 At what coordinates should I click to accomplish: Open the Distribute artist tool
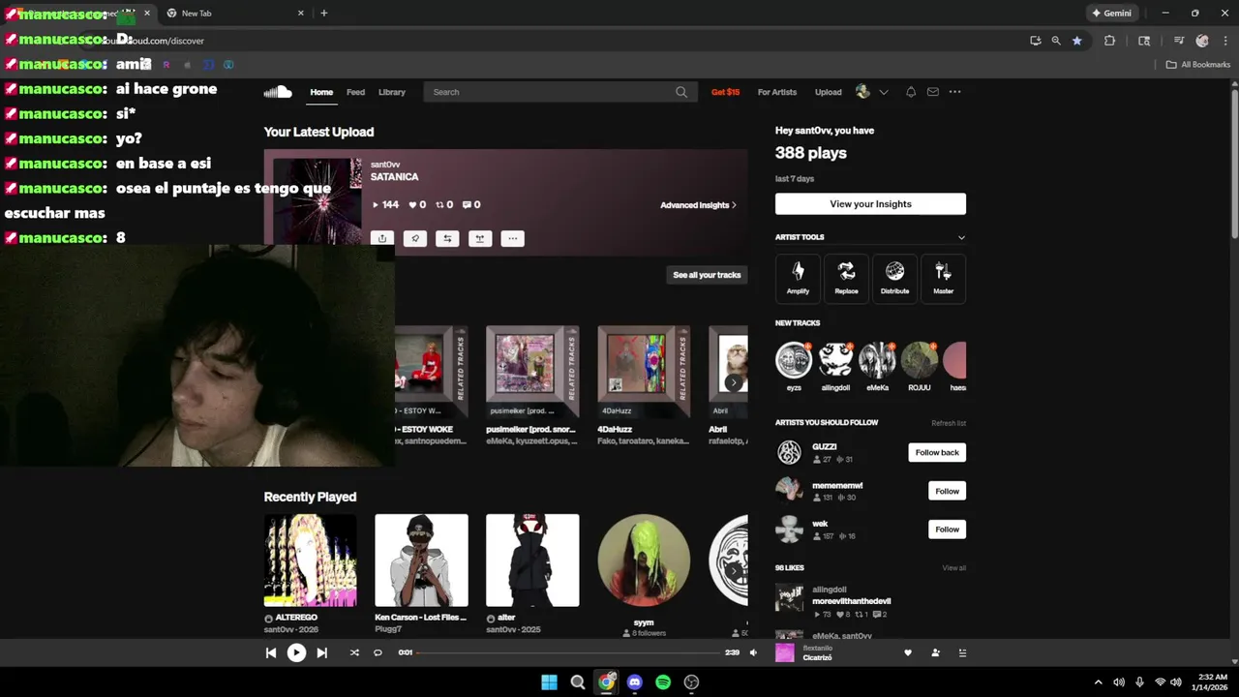coord(894,278)
